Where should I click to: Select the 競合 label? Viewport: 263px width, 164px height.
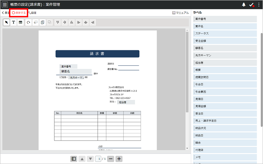click(225, 143)
